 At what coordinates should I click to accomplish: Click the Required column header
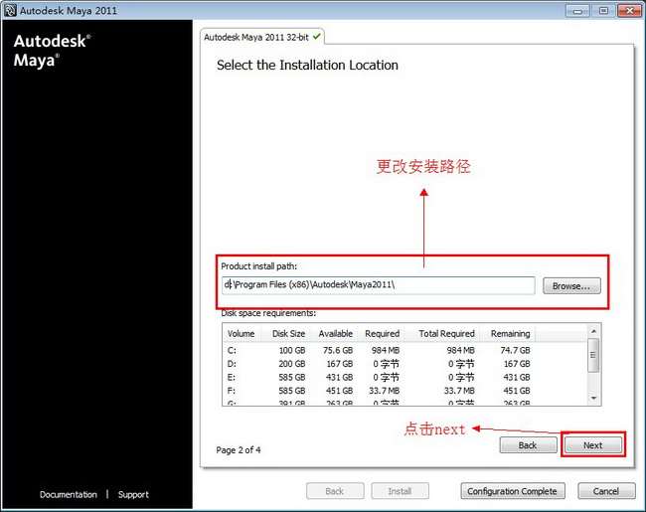click(x=382, y=333)
